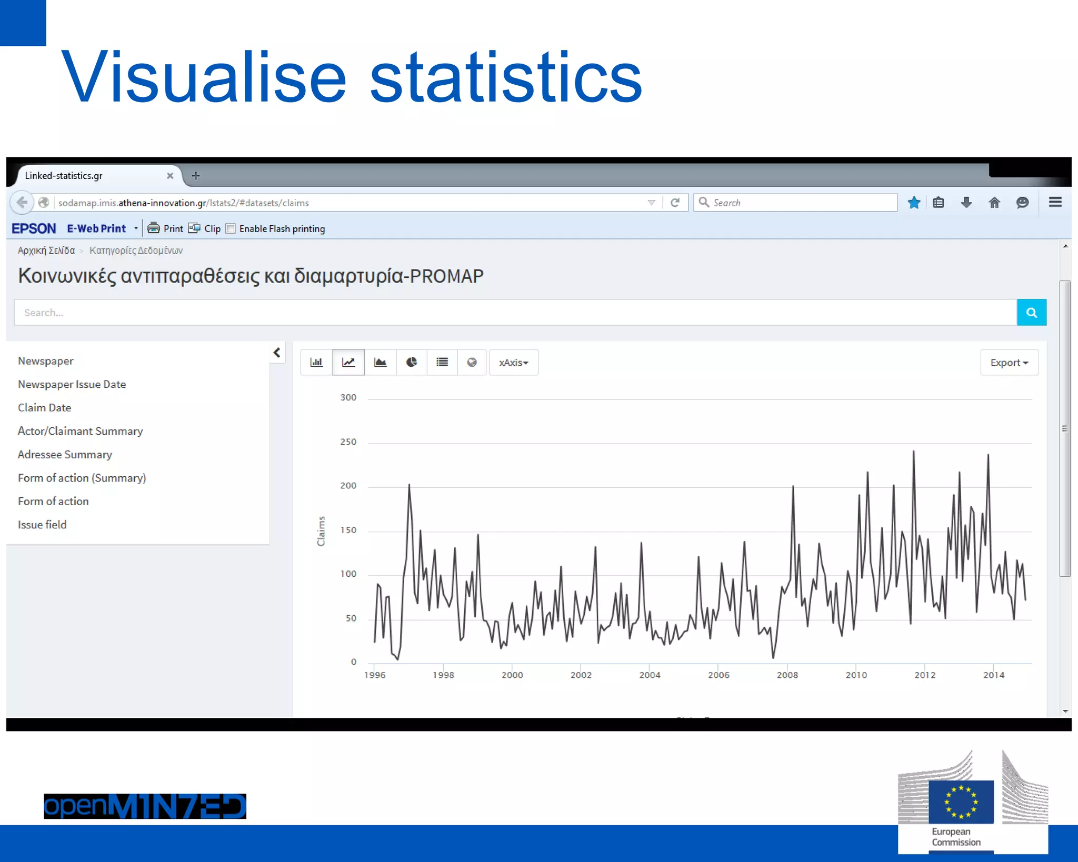1078x862 pixels.
Task: Go to the browser home icon
Action: [994, 203]
